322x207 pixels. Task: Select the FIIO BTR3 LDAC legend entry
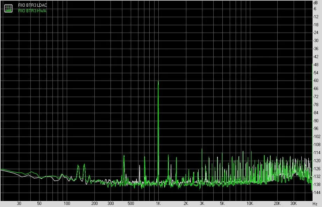pyautogui.click(x=33, y=5)
